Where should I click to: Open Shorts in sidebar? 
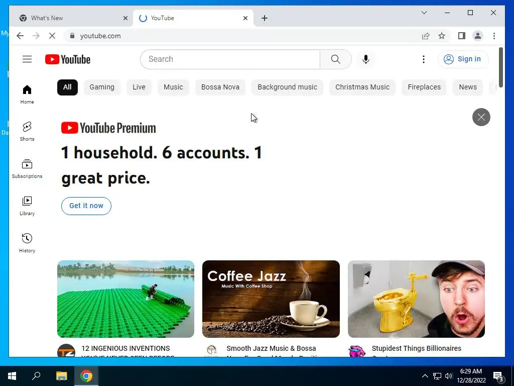click(27, 132)
